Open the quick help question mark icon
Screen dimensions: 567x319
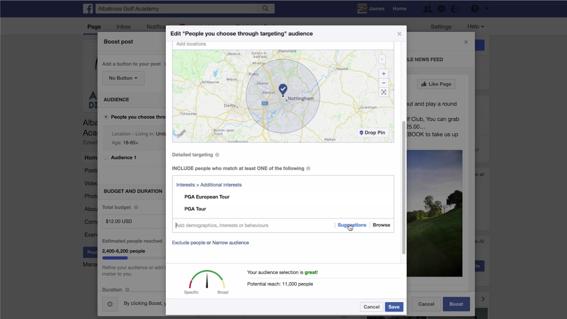click(474, 8)
